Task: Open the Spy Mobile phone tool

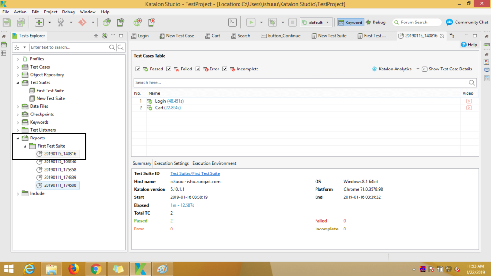Action: pos(120,22)
